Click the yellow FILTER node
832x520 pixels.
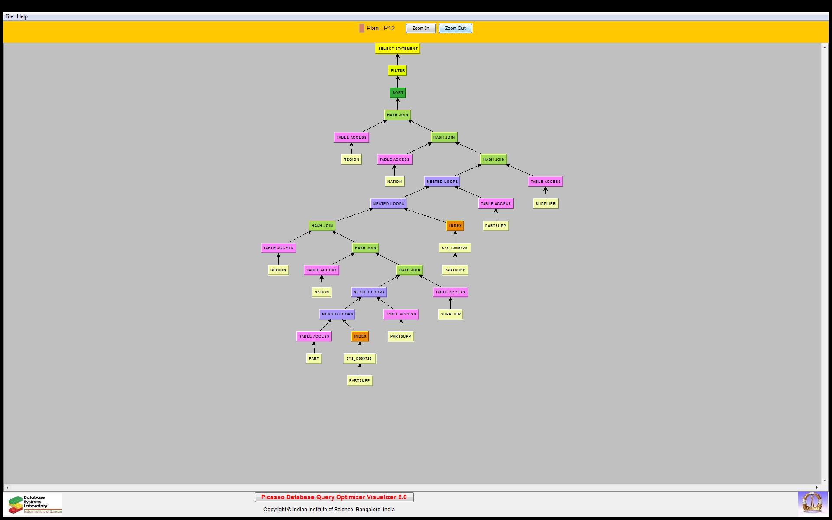coord(397,71)
